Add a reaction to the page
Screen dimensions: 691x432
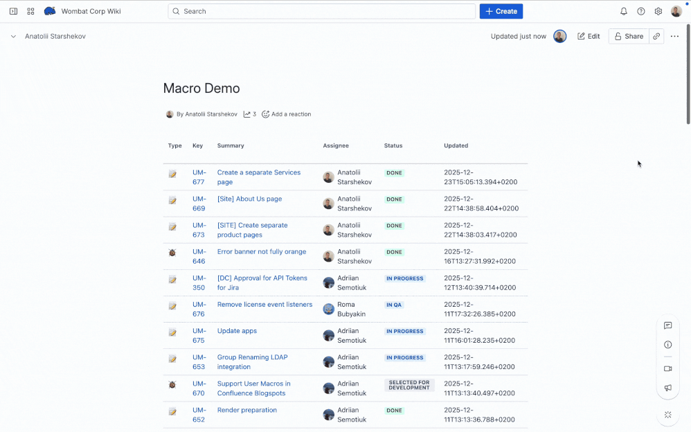287,114
